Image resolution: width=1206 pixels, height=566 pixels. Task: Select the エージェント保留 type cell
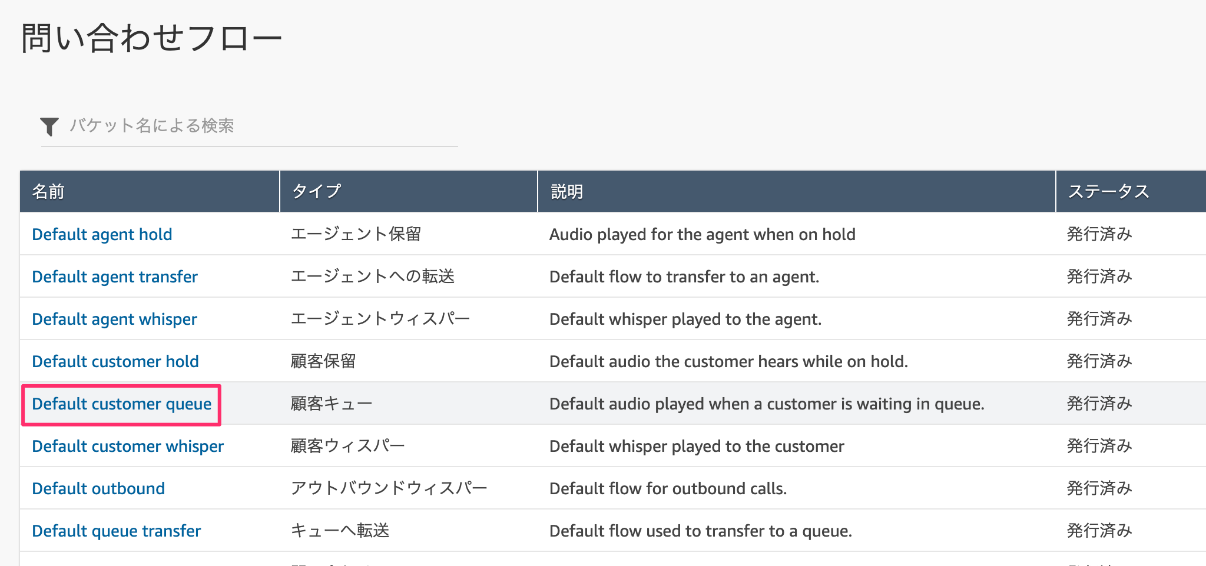click(356, 234)
